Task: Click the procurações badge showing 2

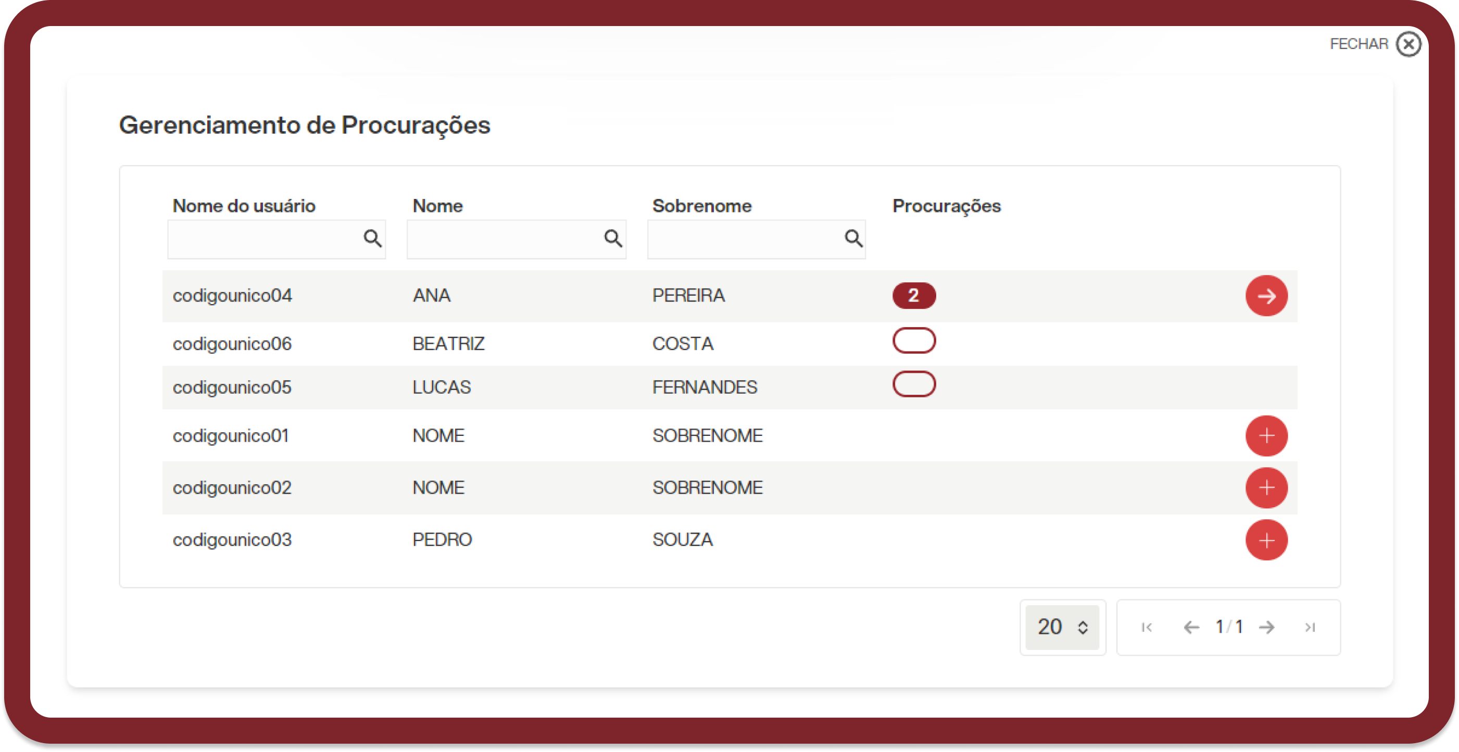Action: tap(914, 295)
